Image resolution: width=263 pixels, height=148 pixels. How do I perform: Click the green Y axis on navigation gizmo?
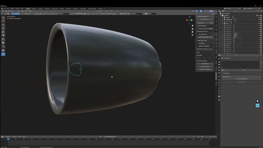191,20
